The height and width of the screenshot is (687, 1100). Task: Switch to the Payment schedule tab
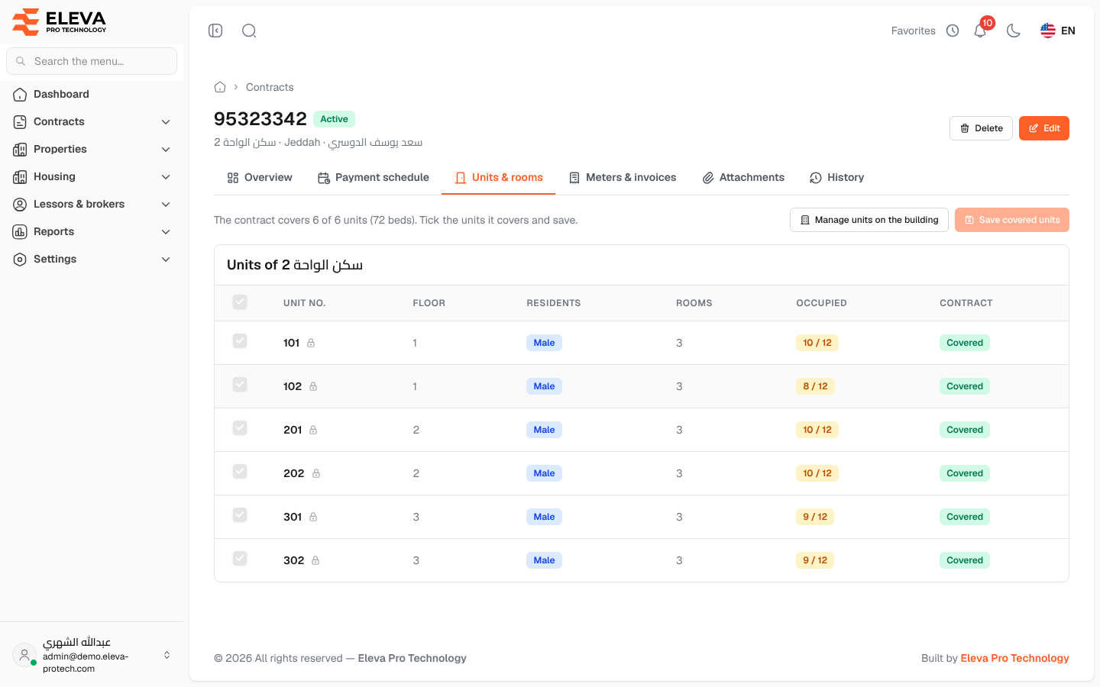[373, 177]
